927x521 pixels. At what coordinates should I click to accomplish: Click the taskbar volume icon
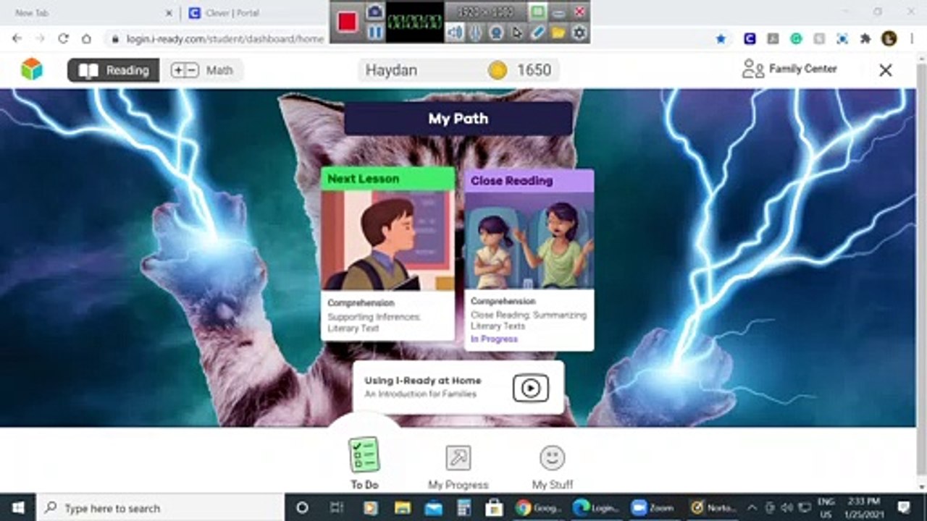(x=787, y=508)
